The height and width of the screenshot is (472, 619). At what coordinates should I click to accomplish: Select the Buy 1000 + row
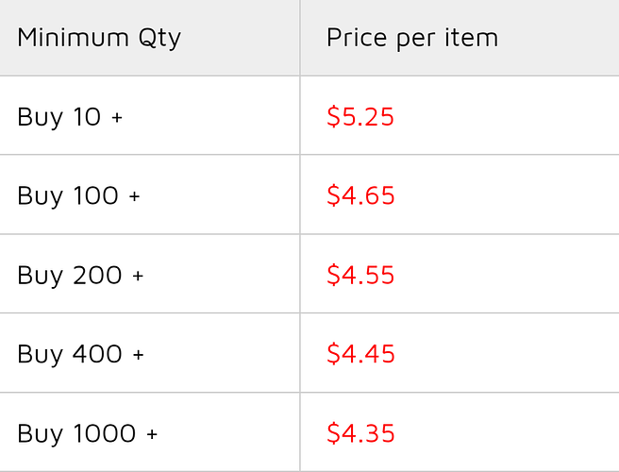coord(309,432)
